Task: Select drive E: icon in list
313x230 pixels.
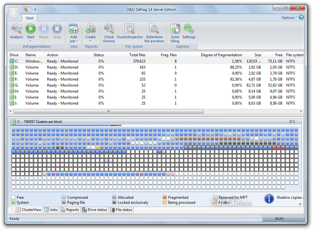Action: (x=12, y=73)
